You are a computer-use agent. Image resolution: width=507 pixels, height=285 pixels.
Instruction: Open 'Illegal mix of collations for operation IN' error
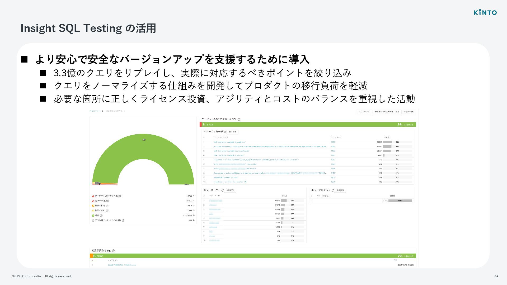point(230,182)
